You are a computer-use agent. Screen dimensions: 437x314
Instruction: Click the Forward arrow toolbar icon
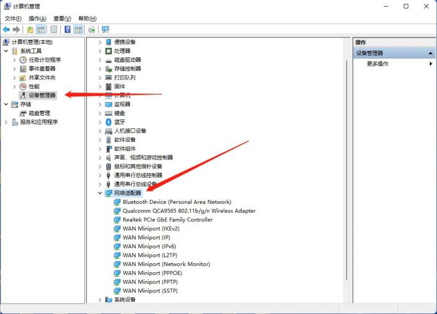(16, 29)
